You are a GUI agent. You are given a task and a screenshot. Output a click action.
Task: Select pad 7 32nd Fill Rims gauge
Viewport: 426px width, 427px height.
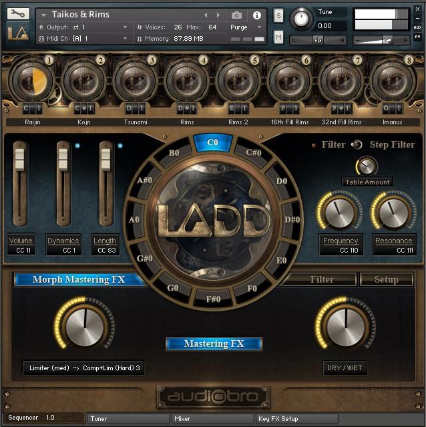(341, 81)
